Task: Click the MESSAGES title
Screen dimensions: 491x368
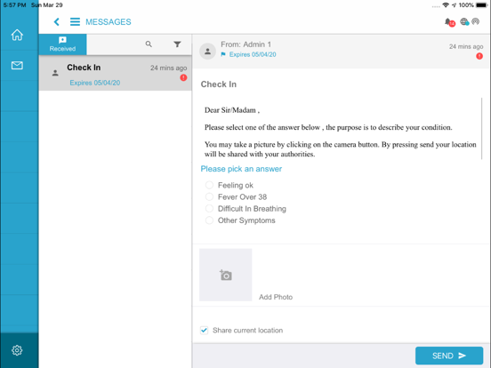Action: coord(109,22)
